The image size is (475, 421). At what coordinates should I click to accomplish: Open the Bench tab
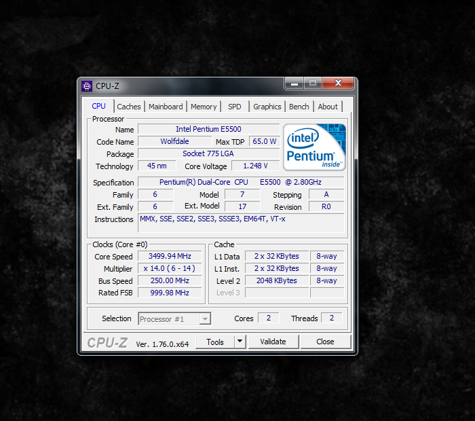(x=299, y=107)
